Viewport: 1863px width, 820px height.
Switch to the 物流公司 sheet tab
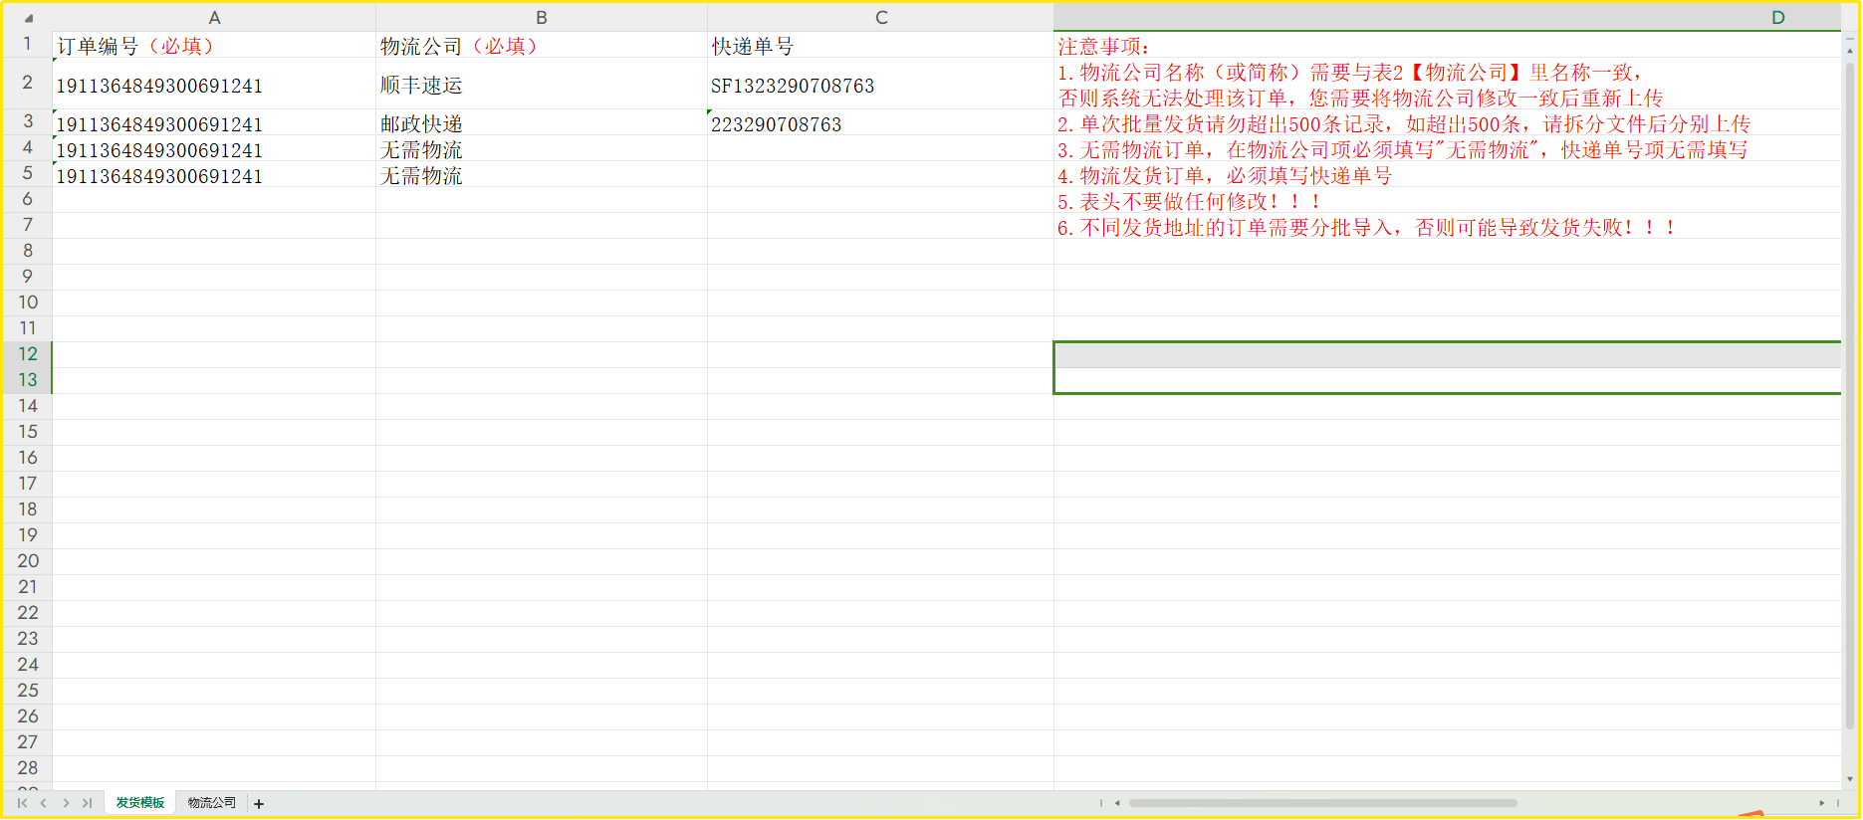[x=212, y=803]
